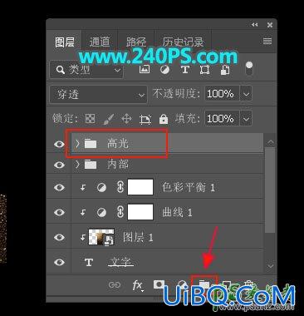
Task: Select 曲线 1 mask thumbnail
Action: click(140, 212)
